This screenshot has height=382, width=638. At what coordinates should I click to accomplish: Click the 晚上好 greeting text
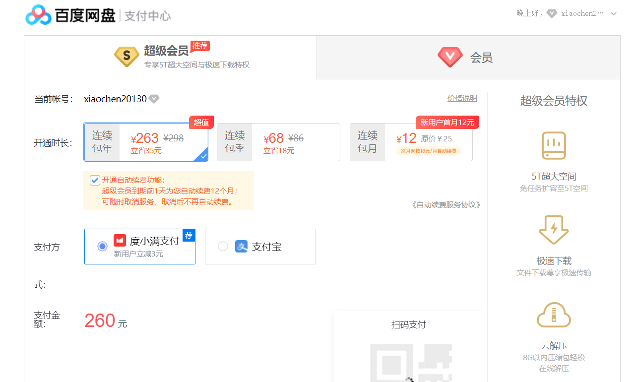pos(529,13)
